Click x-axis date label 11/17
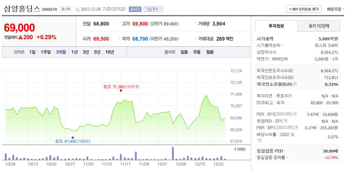347x171 pixels. [x=125, y=164]
